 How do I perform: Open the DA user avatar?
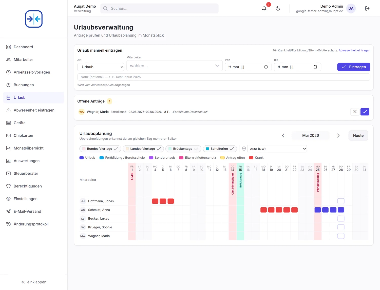coord(351,8)
